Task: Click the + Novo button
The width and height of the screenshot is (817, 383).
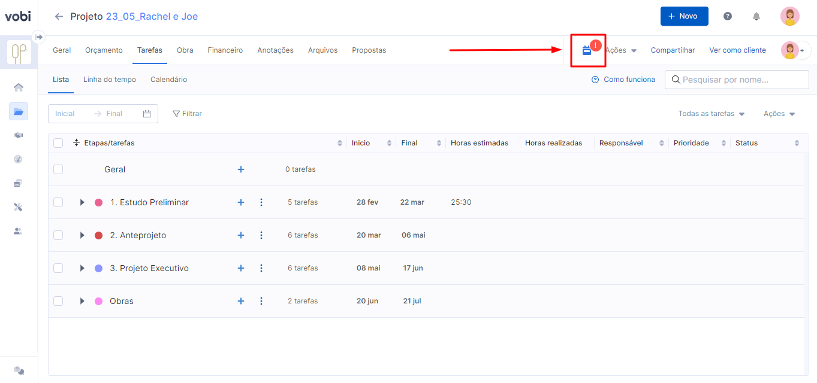Action: coord(685,16)
